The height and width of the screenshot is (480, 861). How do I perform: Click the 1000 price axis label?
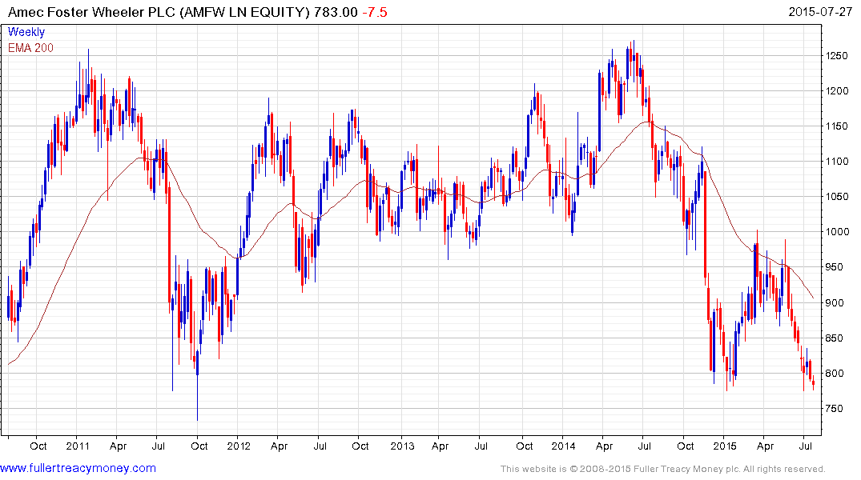(837, 232)
